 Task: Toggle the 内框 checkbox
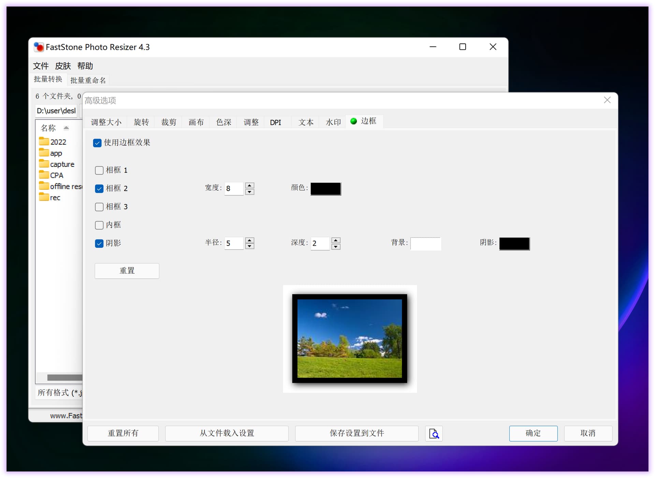99,225
